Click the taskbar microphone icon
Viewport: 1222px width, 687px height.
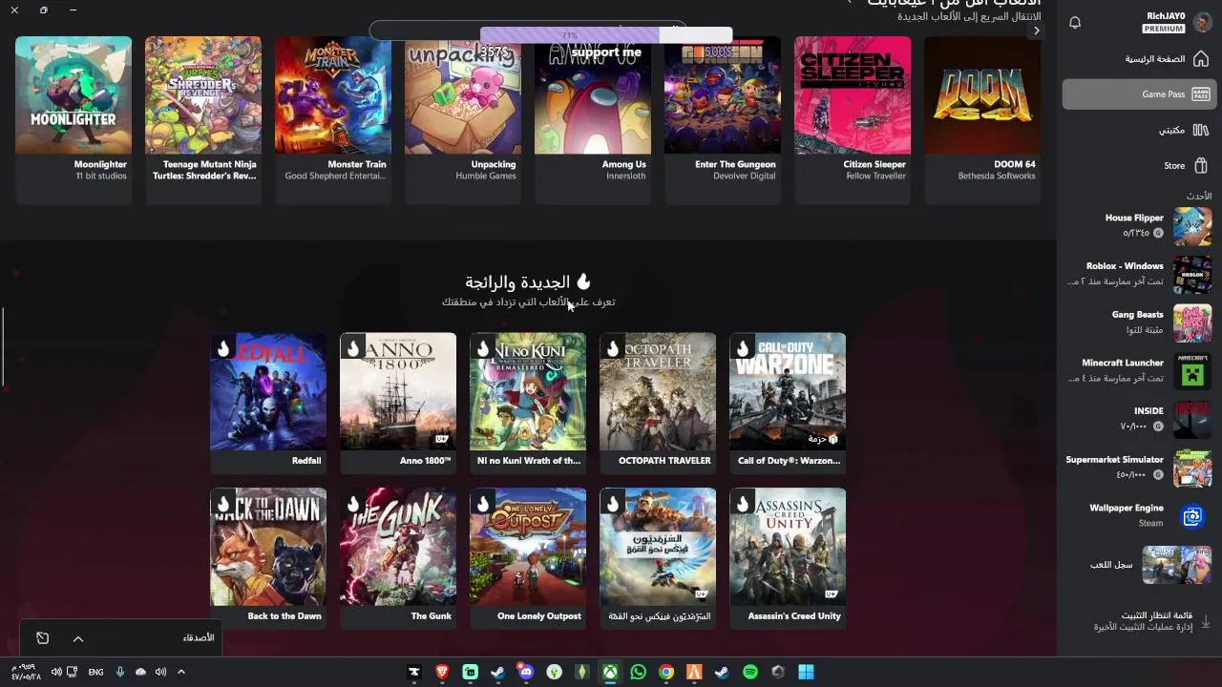pyautogui.click(x=120, y=672)
